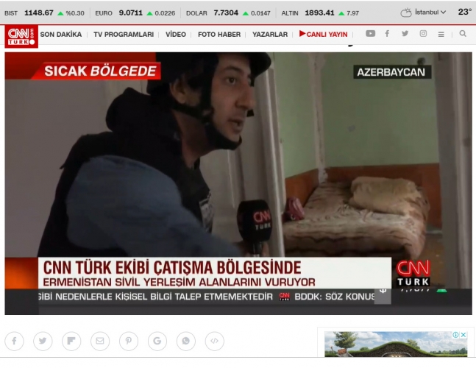
Task: Open FOTO HABER section
Action: click(x=219, y=35)
